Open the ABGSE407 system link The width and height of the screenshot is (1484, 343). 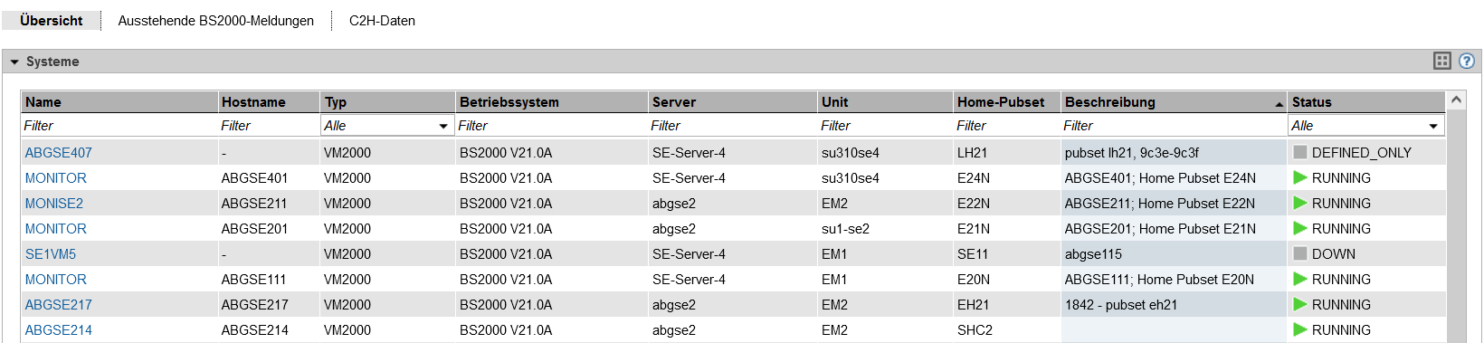point(59,152)
